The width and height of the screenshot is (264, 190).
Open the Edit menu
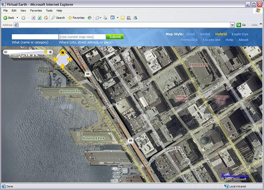coord(14,11)
